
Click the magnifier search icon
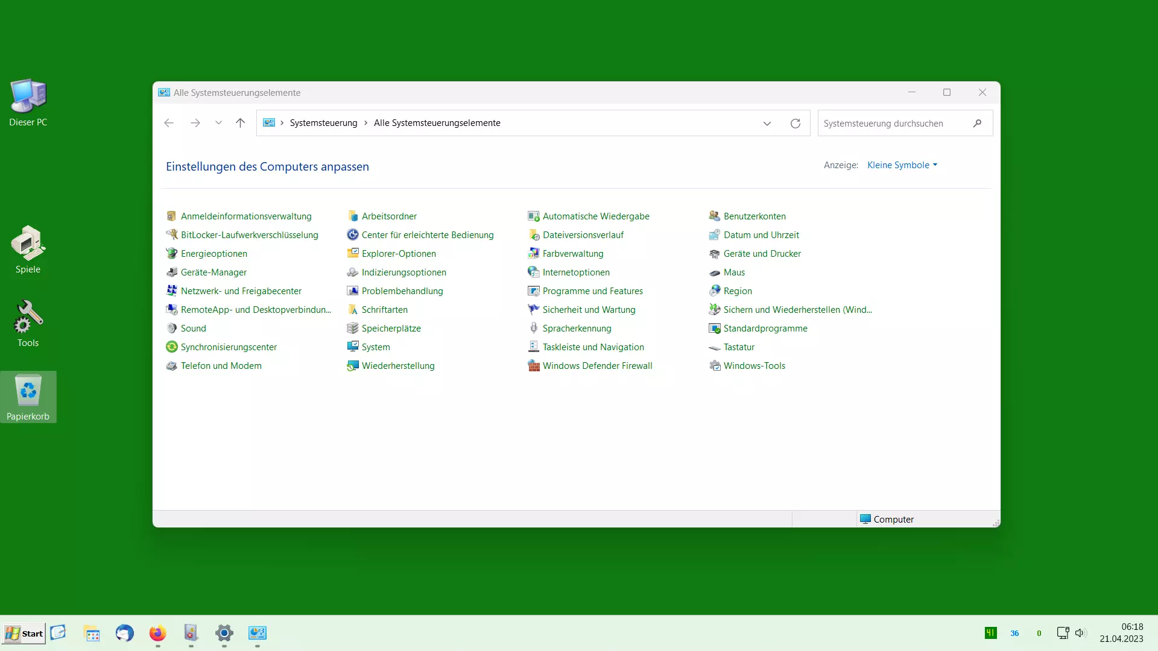[977, 123]
